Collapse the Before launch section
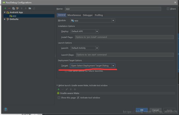 57,85
